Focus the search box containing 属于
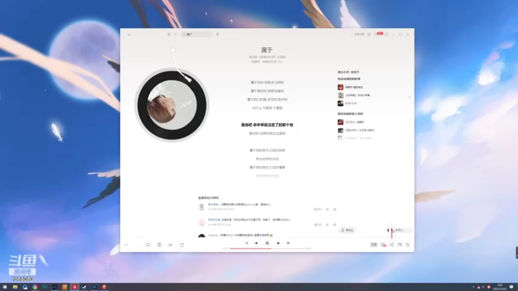 196,34
